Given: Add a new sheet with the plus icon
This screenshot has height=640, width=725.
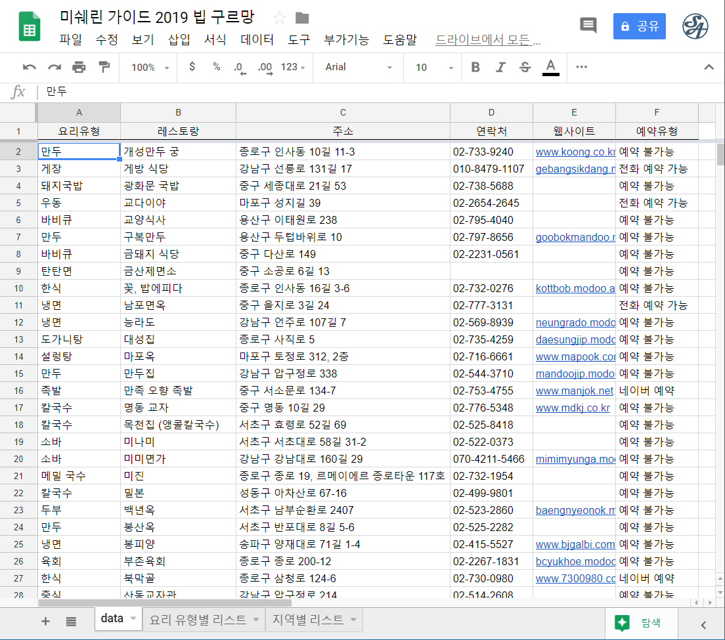Looking at the screenshot, I should 45,619.
